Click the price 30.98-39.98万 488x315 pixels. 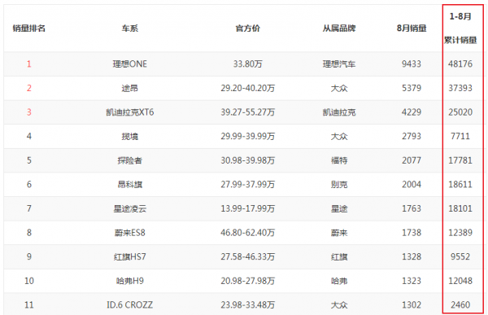point(248,160)
